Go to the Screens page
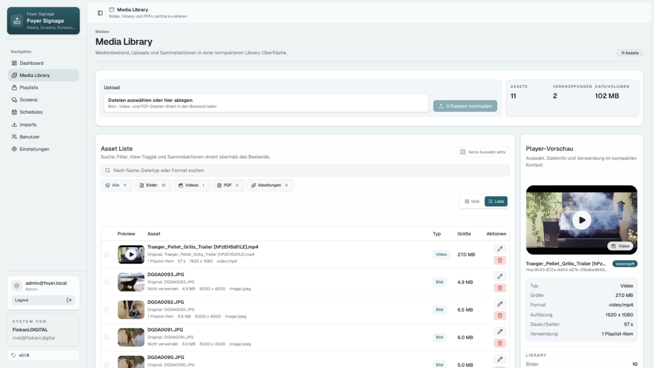 click(43, 100)
